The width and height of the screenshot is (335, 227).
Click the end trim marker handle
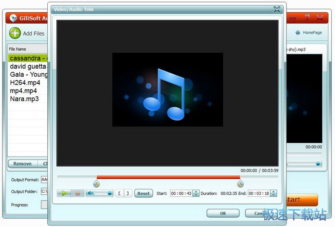pos(240,184)
